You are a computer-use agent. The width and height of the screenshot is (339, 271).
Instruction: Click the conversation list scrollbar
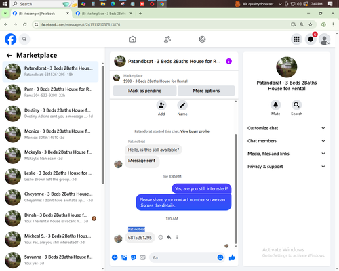(103, 125)
